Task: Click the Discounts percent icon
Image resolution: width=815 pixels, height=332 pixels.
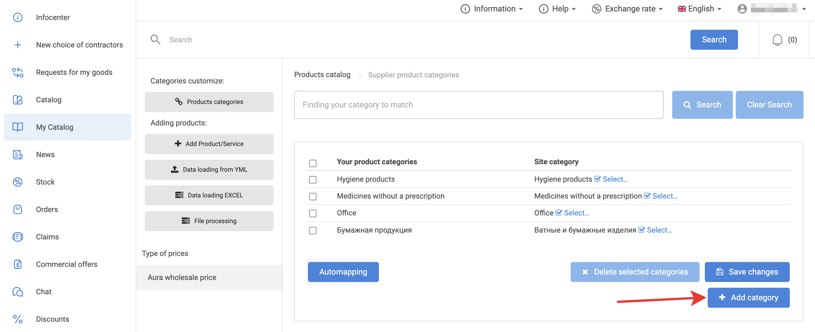Action: pos(18,319)
